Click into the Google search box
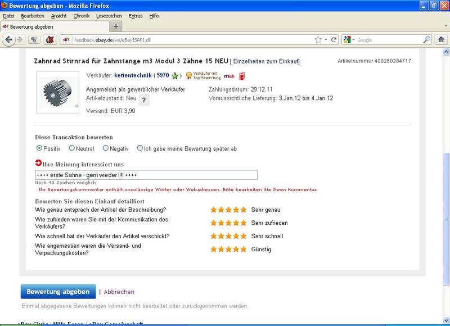450x326 pixels. (x=389, y=40)
